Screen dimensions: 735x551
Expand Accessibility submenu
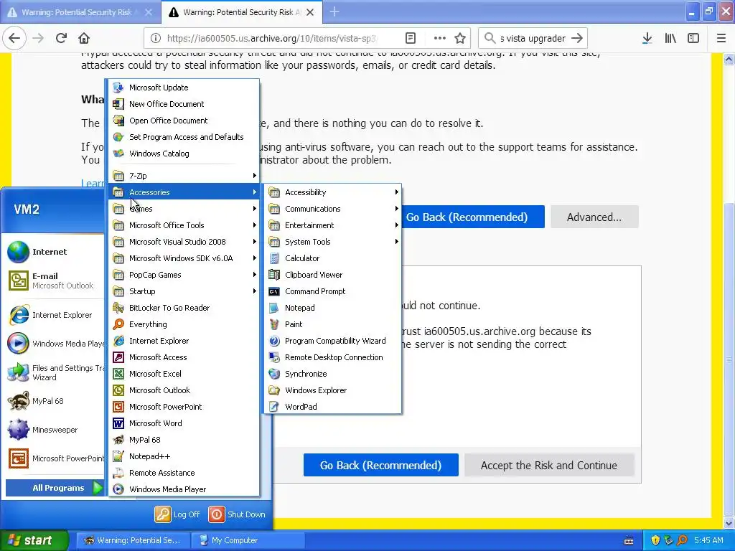point(333,192)
